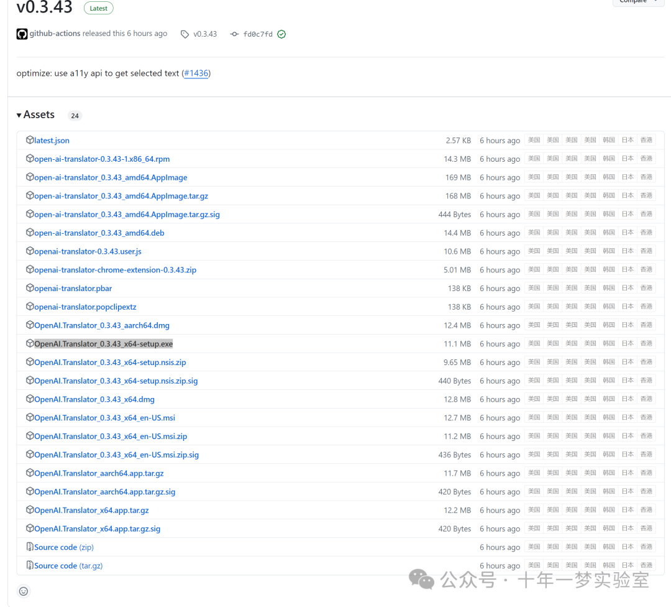Download openai-translator.pbar
Image resolution: width=671 pixels, height=607 pixels.
(73, 289)
